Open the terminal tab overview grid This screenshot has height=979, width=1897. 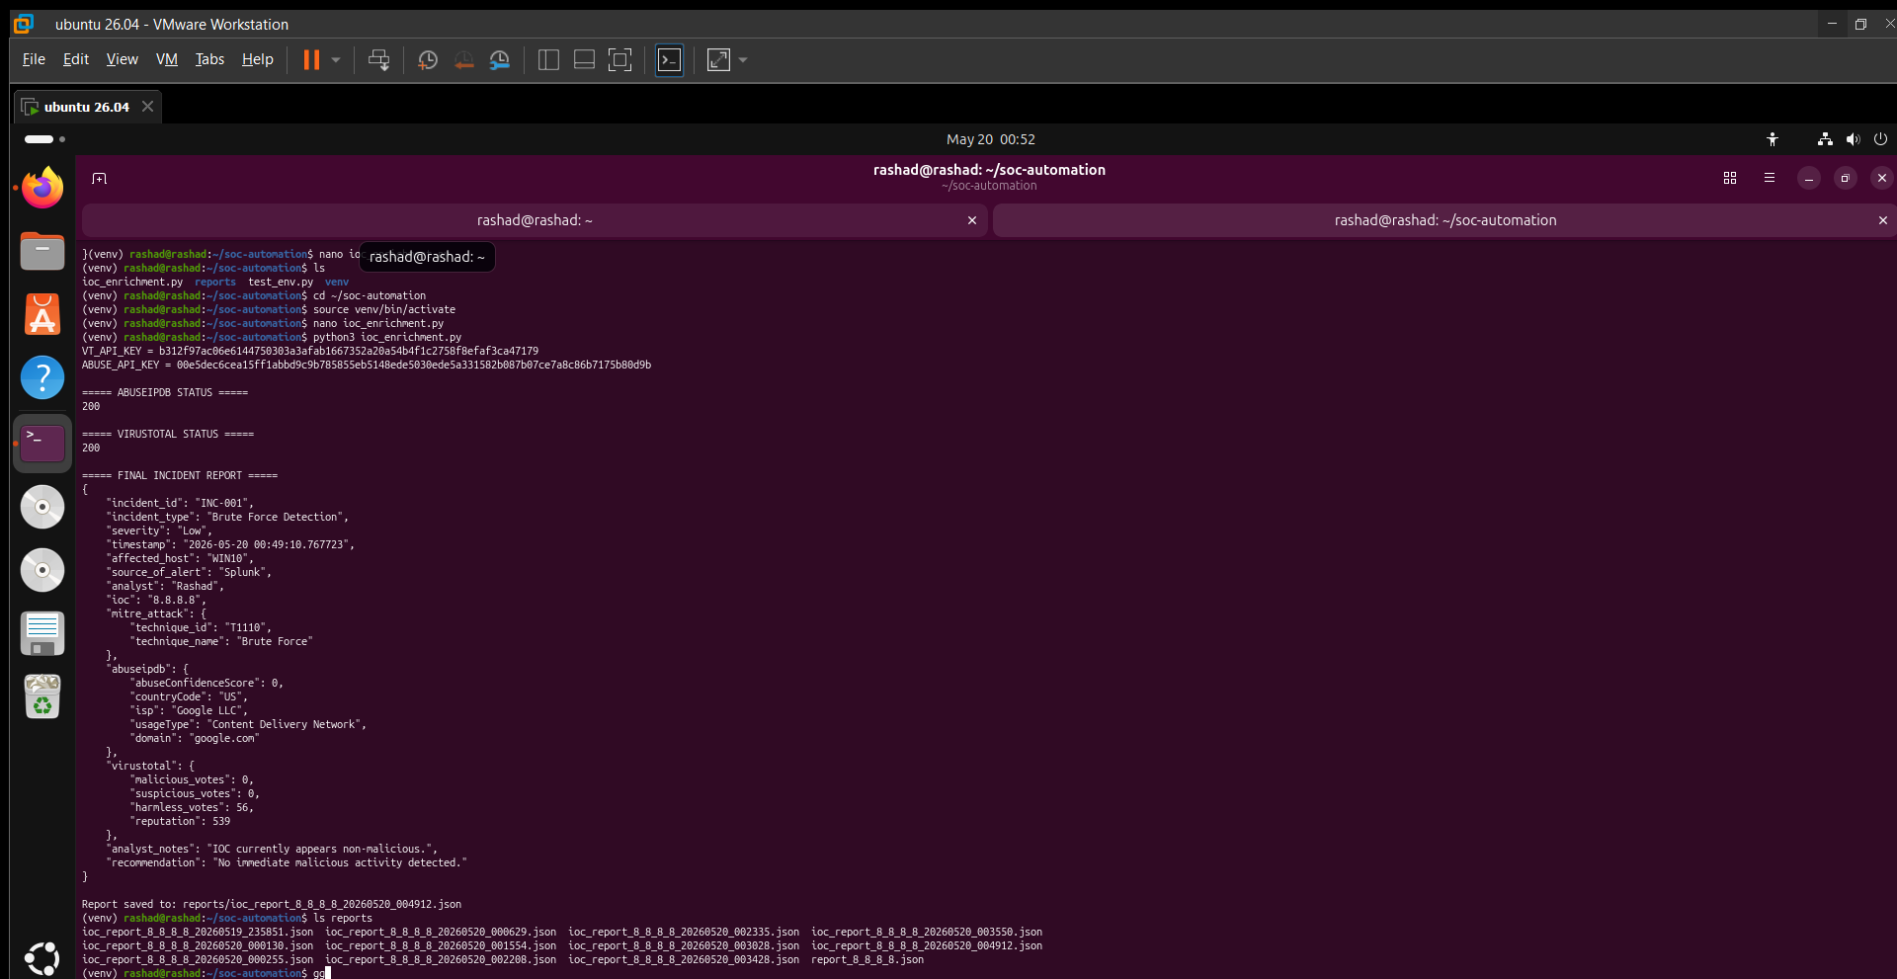pos(1730,178)
